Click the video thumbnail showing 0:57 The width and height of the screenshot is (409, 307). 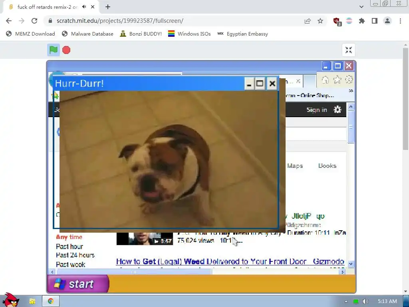[x=145, y=238]
